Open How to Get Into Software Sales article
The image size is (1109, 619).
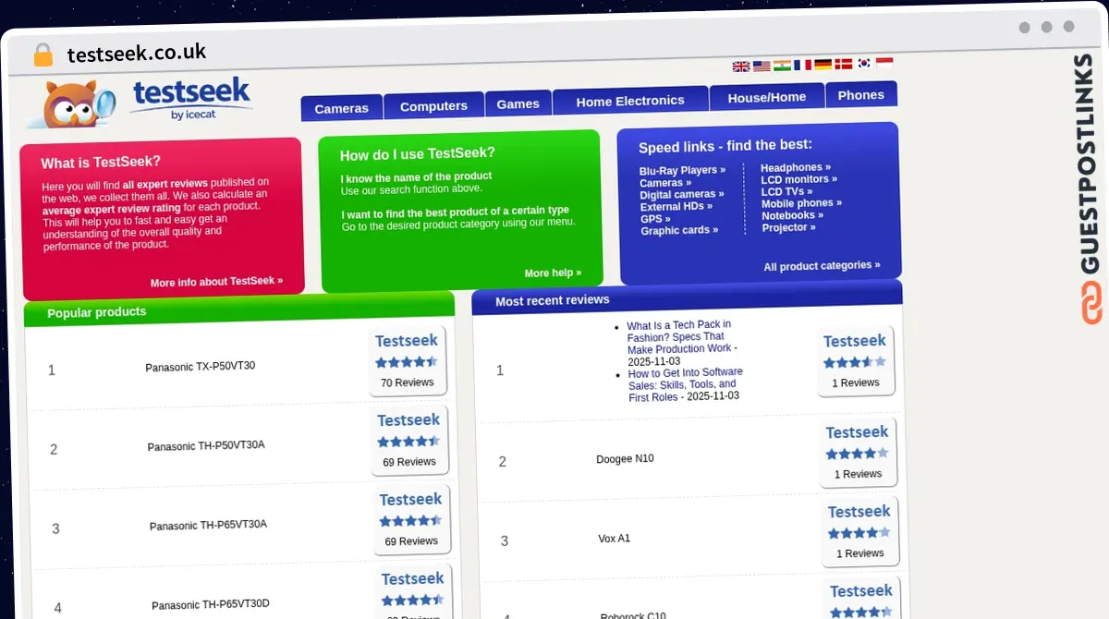pyautogui.click(x=686, y=384)
